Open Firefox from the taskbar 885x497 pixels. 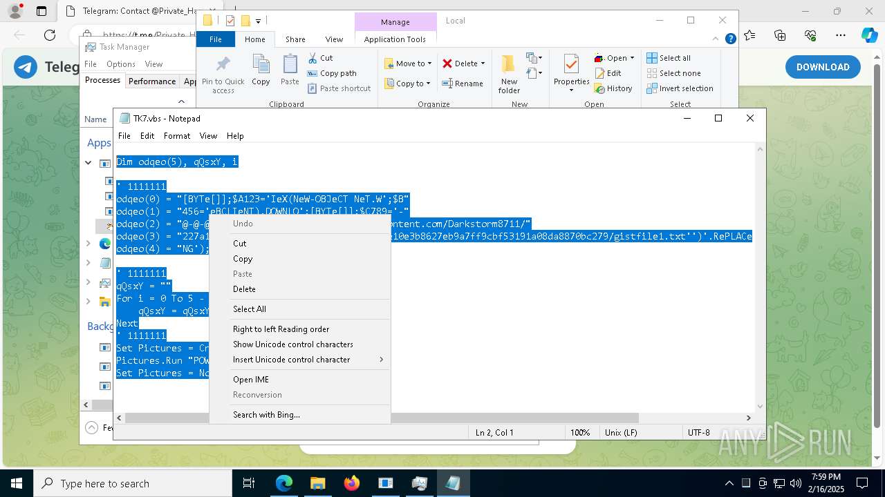351,483
